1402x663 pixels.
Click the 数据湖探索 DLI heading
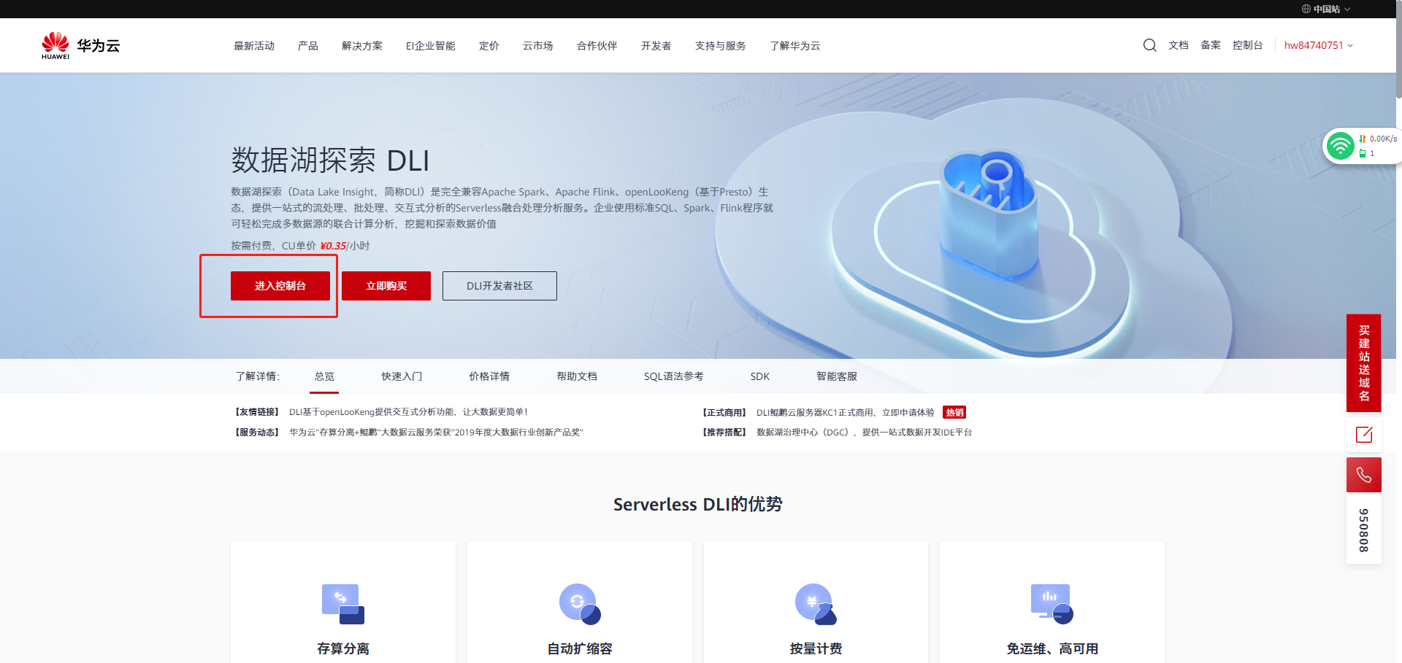pyautogui.click(x=330, y=160)
